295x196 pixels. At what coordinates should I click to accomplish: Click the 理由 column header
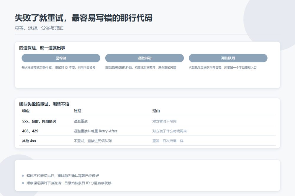[156, 111]
